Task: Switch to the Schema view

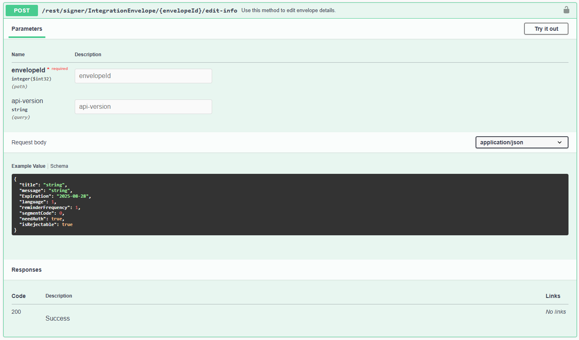Action: click(59, 166)
